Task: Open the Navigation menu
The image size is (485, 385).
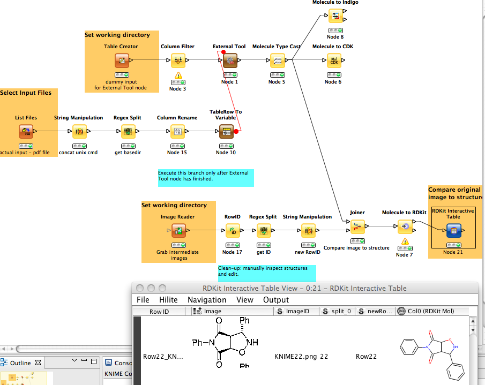Action: tap(207, 300)
